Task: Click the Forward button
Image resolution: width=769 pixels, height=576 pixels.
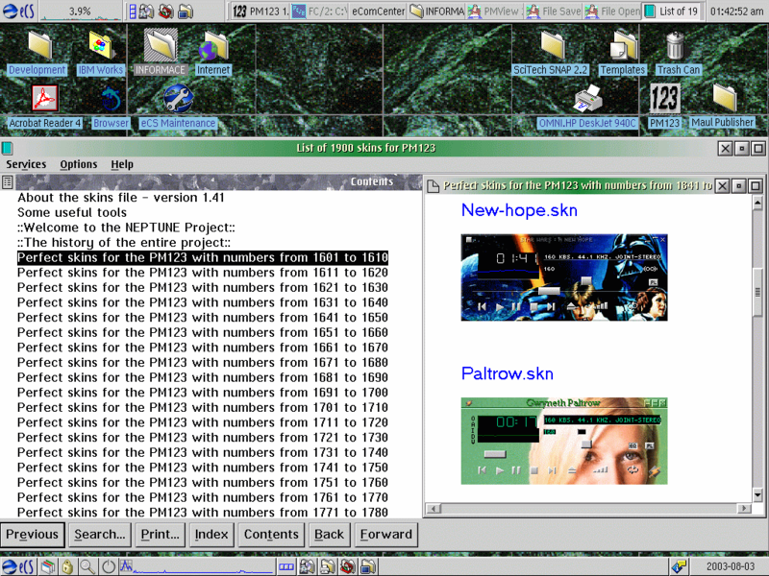Action: (x=386, y=535)
